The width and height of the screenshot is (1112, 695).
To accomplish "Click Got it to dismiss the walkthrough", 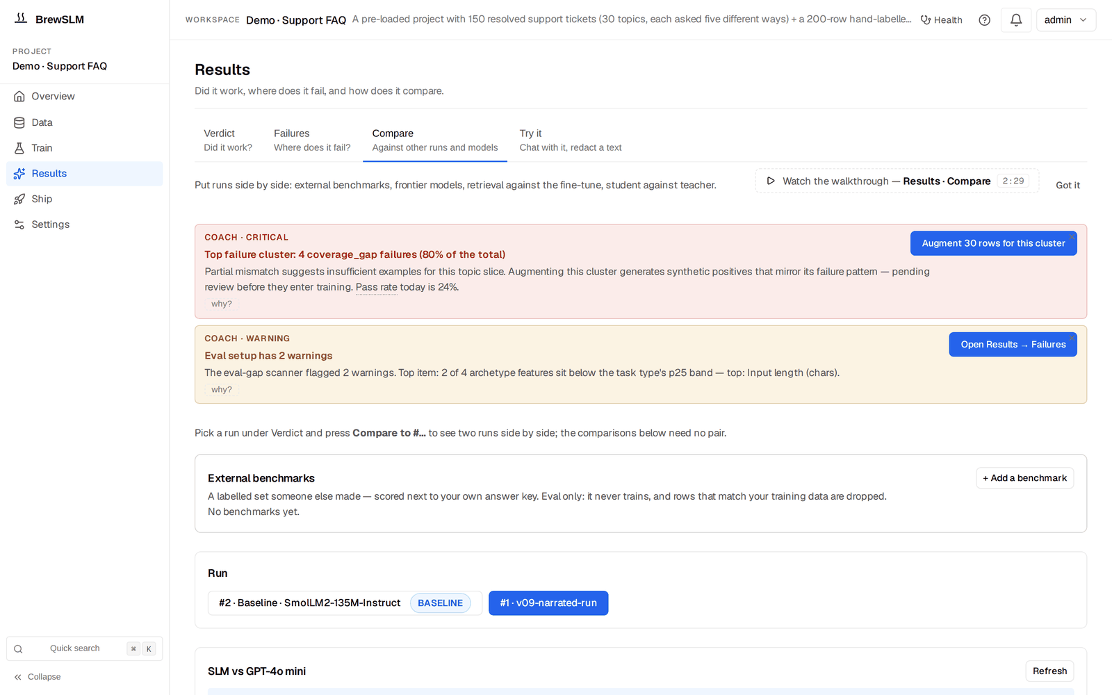I will tap(1068, 186).
